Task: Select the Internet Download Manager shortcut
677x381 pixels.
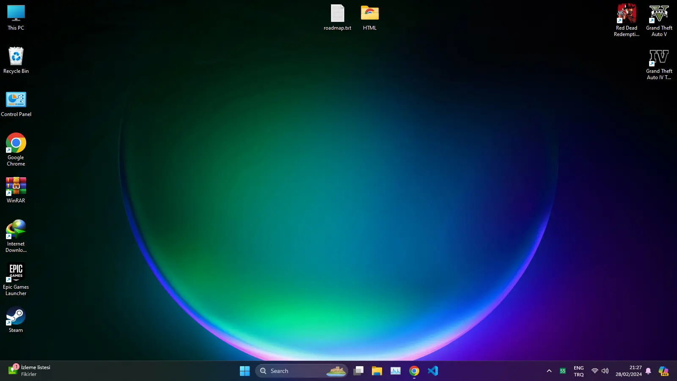Action: (16, 236)
